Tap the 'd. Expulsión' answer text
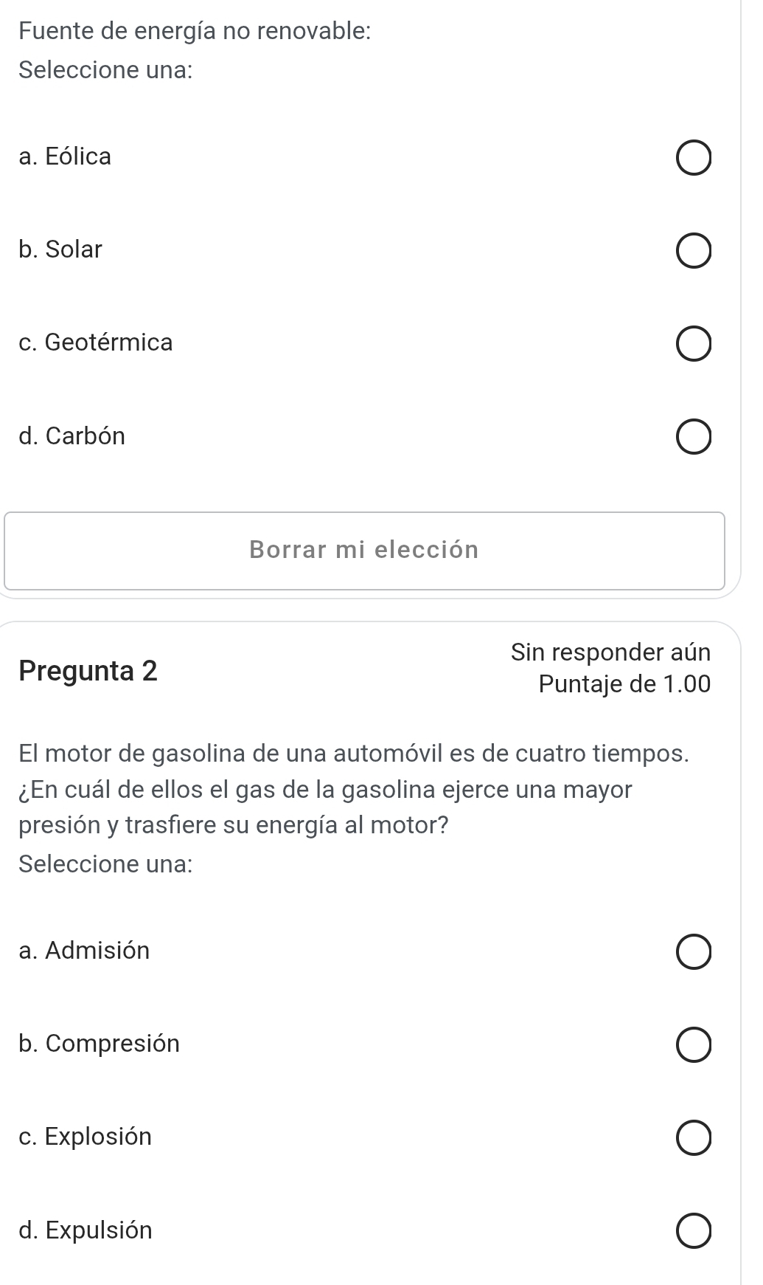This screenshot has width=763, height=1285. point(86,1230)
